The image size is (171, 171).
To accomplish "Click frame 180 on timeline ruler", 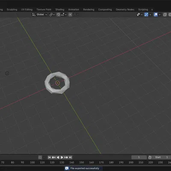I will pos(111,162).
